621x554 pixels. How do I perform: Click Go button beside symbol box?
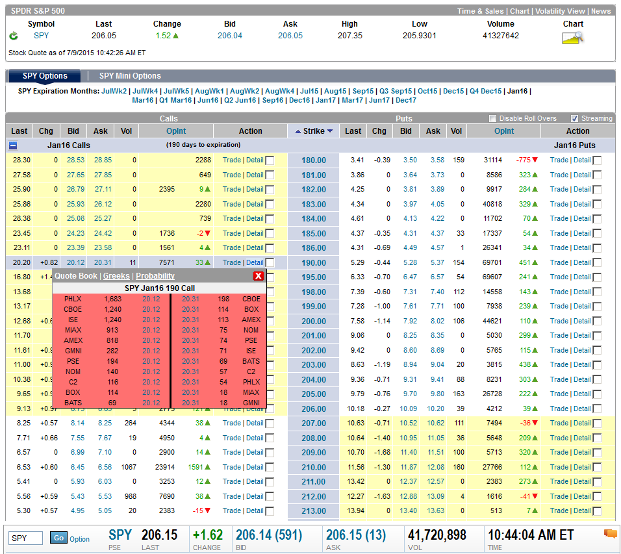coord(58,538)
